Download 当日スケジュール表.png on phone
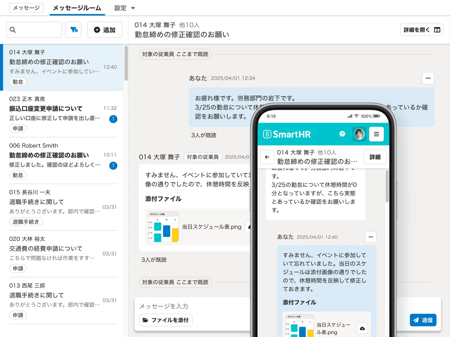The width and height of the screenshot is (450, 337). 362,328
